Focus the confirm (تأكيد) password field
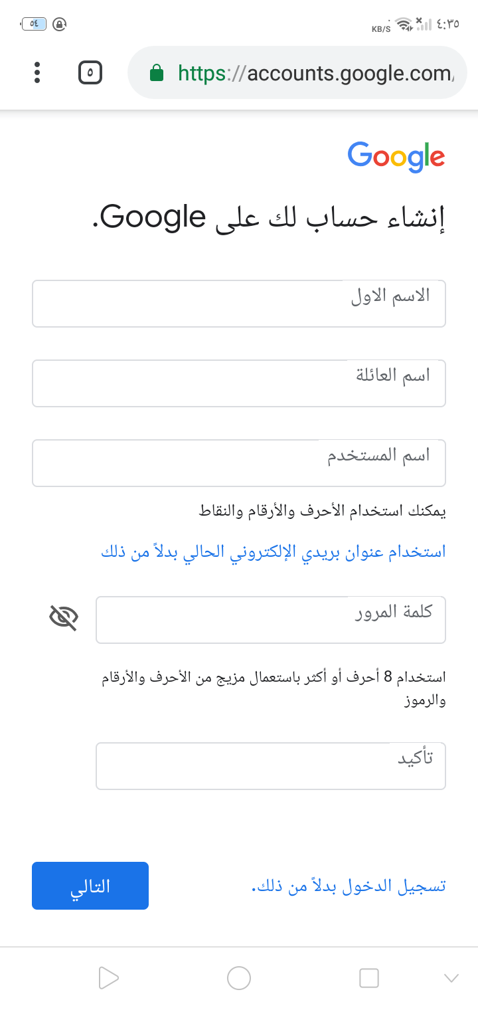 click(270, 766)
